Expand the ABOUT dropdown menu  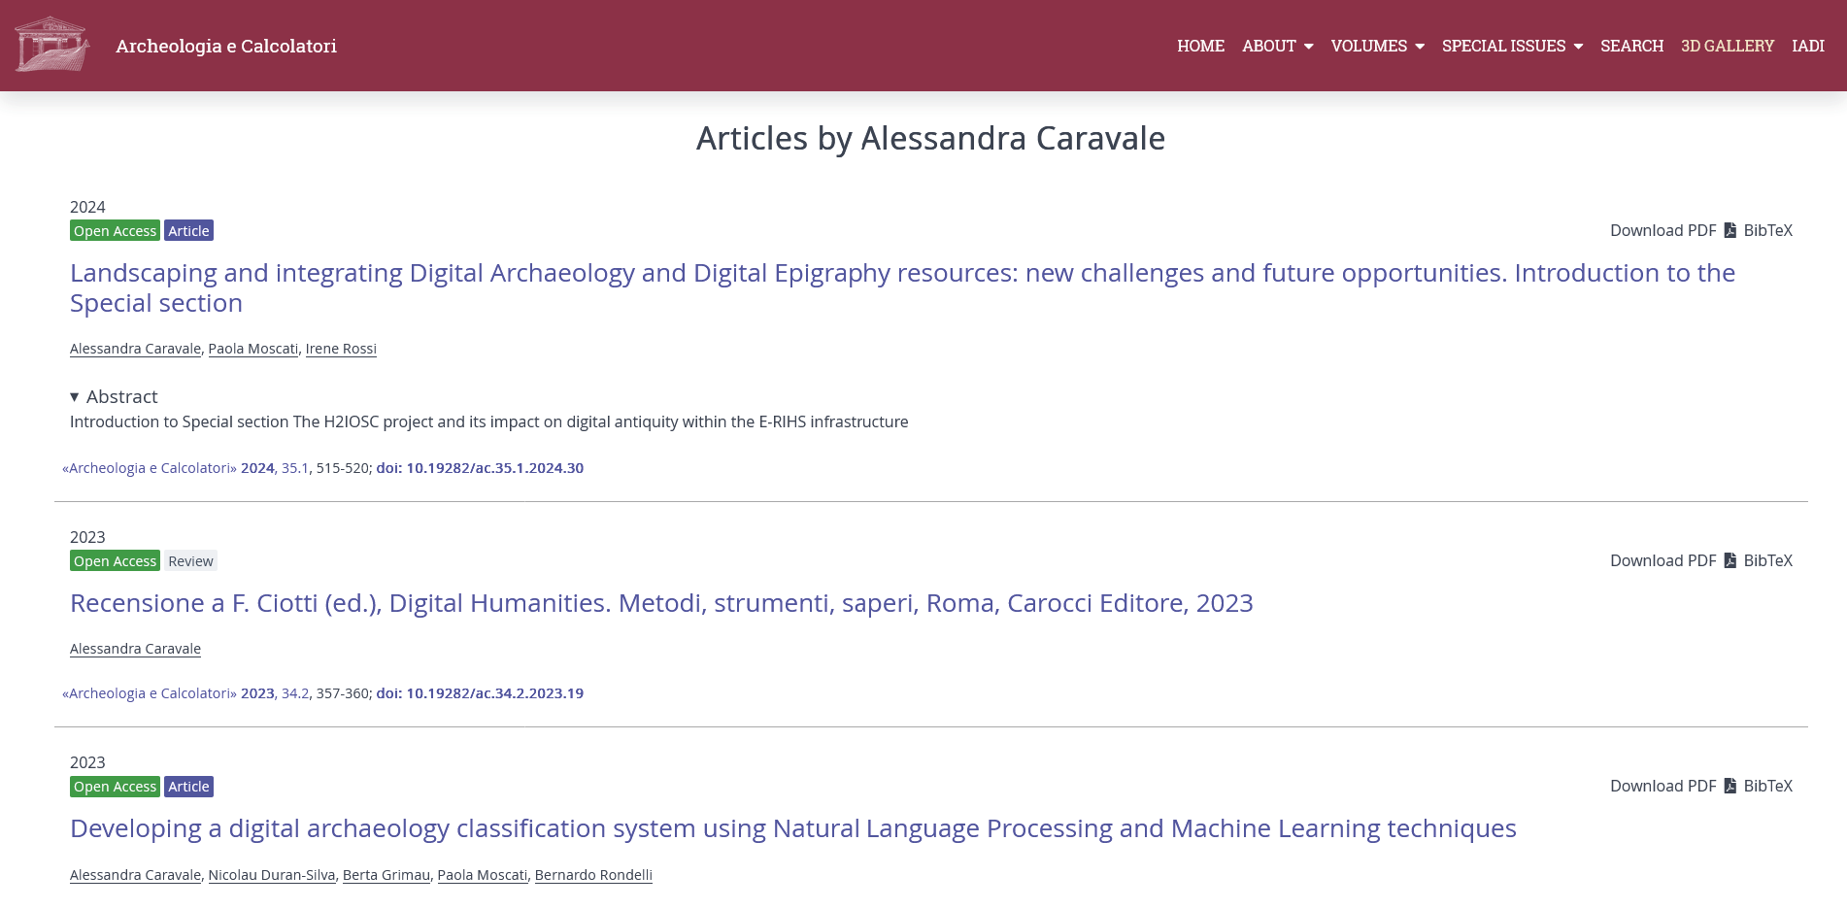click(1277, 46)
